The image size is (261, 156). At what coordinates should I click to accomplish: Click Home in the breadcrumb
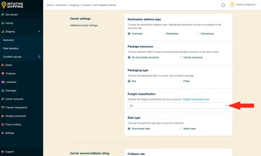(50, 5)
